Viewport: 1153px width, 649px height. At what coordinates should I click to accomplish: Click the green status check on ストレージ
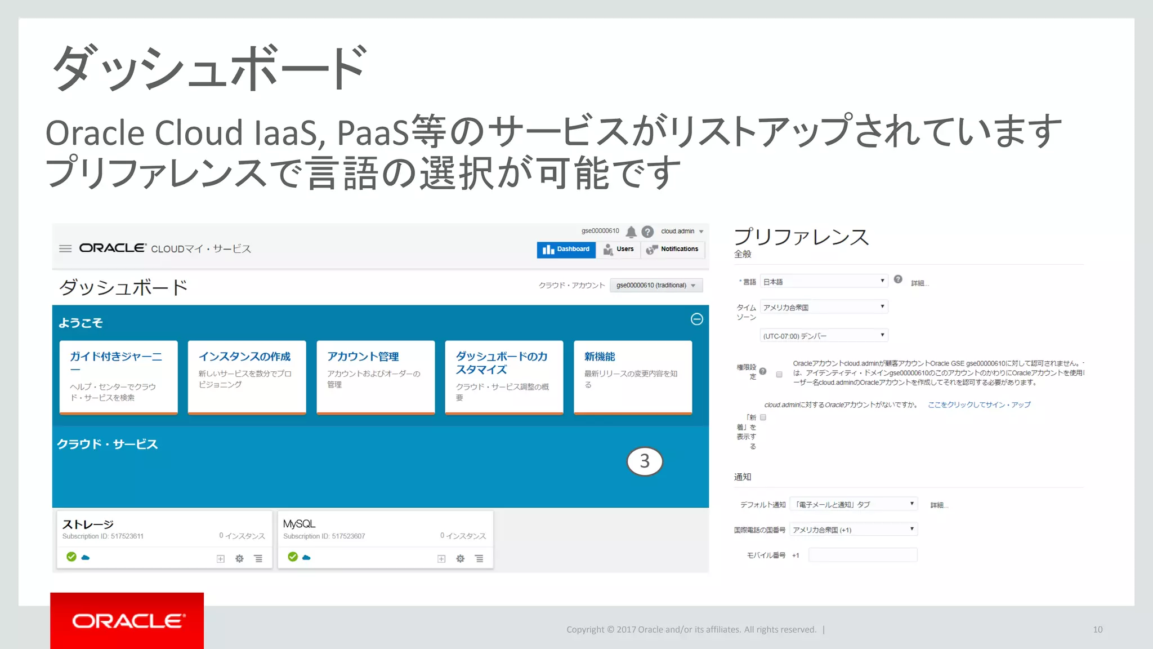click(71, 557)
